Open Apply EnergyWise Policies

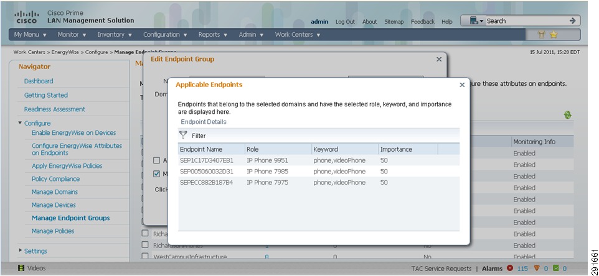pos(67,166)
